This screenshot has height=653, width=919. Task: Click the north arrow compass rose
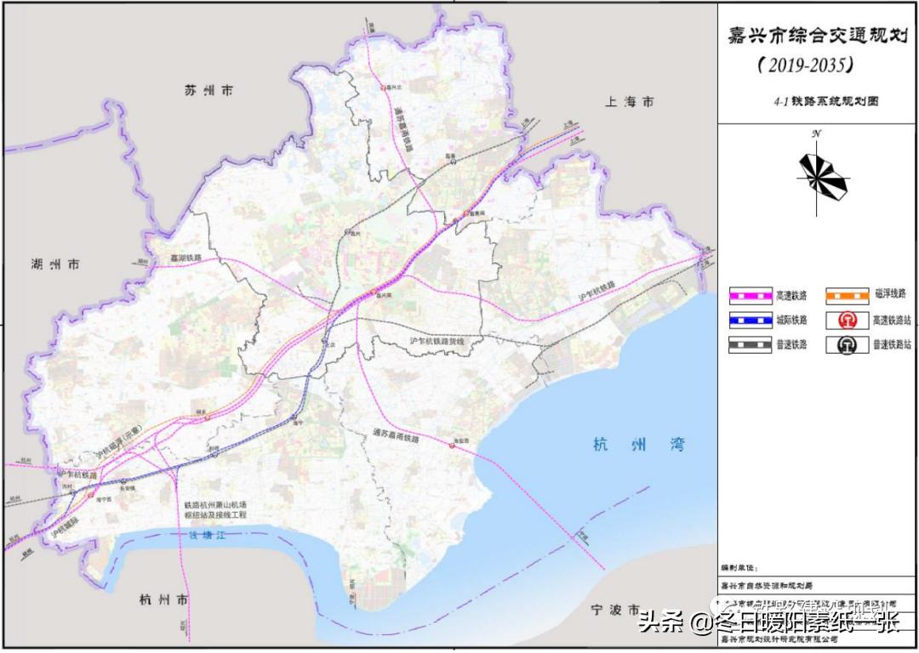pyautogui.click(x=817, y=175)
